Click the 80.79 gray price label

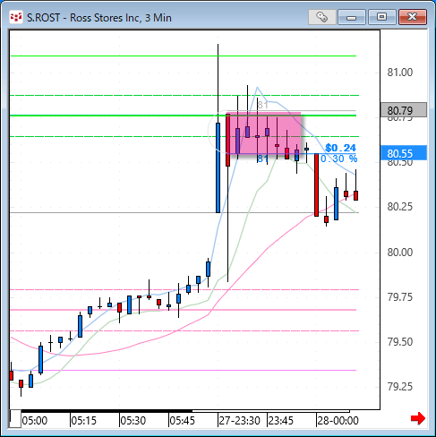pos(404,110)
